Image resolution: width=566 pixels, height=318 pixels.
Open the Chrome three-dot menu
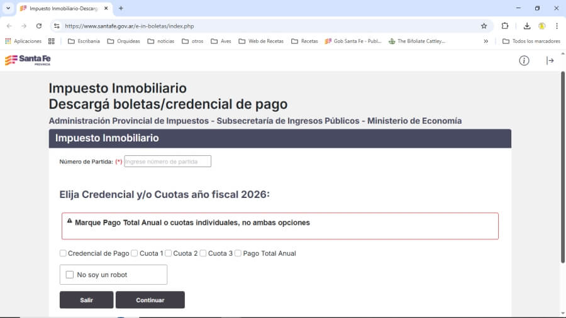(557, 26)
